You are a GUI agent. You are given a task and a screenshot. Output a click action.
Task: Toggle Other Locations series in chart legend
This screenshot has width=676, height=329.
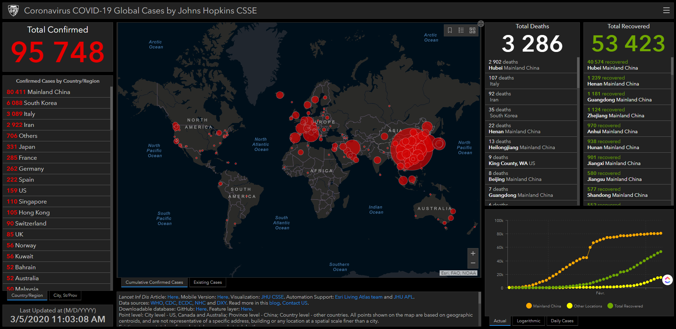point(584,306)
